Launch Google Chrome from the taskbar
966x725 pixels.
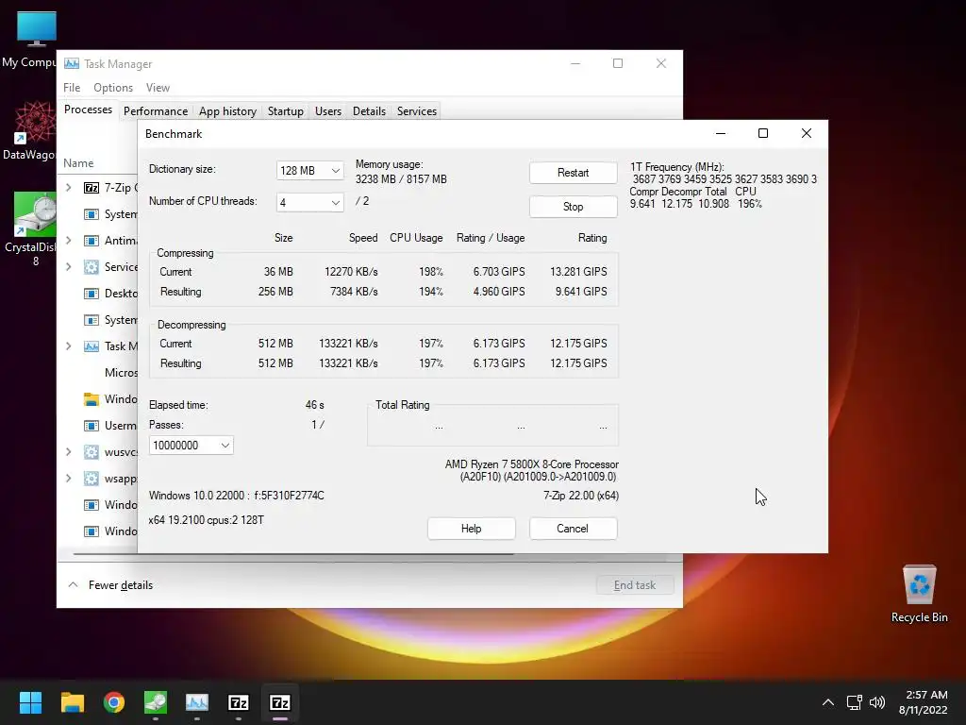click(x=114, y=702)
